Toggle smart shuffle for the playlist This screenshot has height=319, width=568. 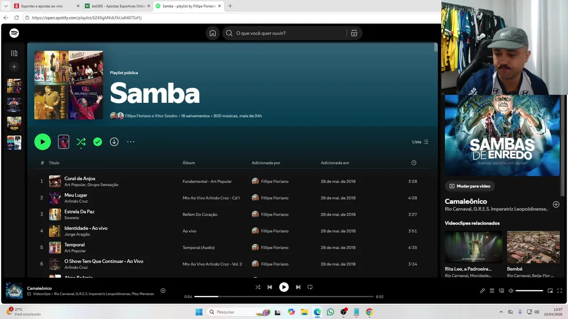pos(81,142)
